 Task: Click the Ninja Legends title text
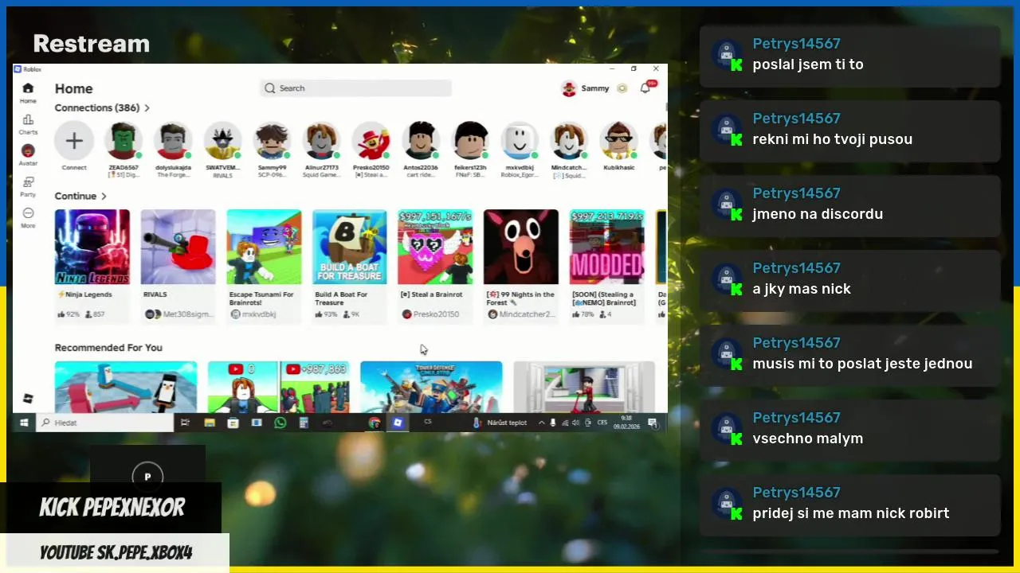point(84,294)
